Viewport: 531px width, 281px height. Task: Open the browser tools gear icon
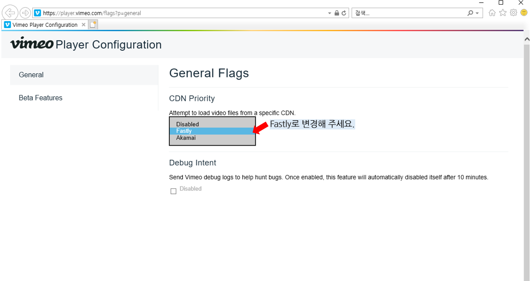pyautogui.click(x=513, y=13)
